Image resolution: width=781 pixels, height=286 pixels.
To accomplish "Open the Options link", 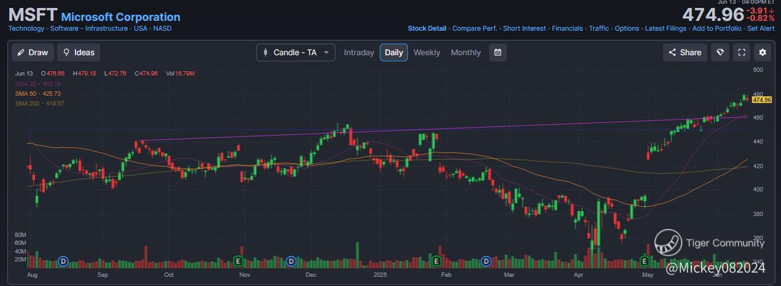I will [627, 28].
